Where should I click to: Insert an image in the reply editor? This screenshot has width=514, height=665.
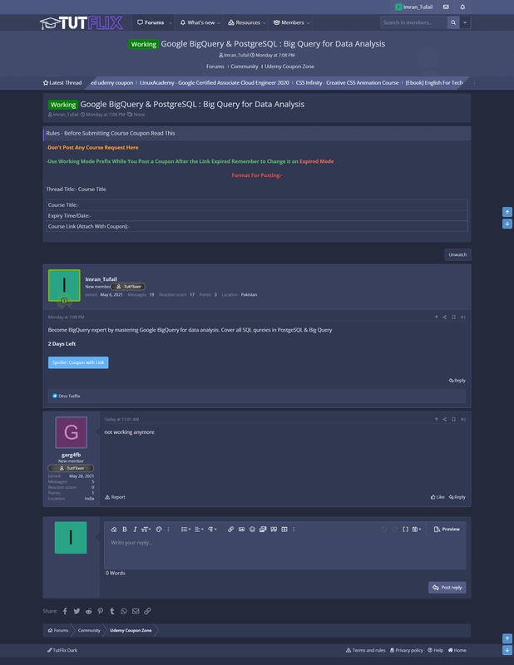241,529
